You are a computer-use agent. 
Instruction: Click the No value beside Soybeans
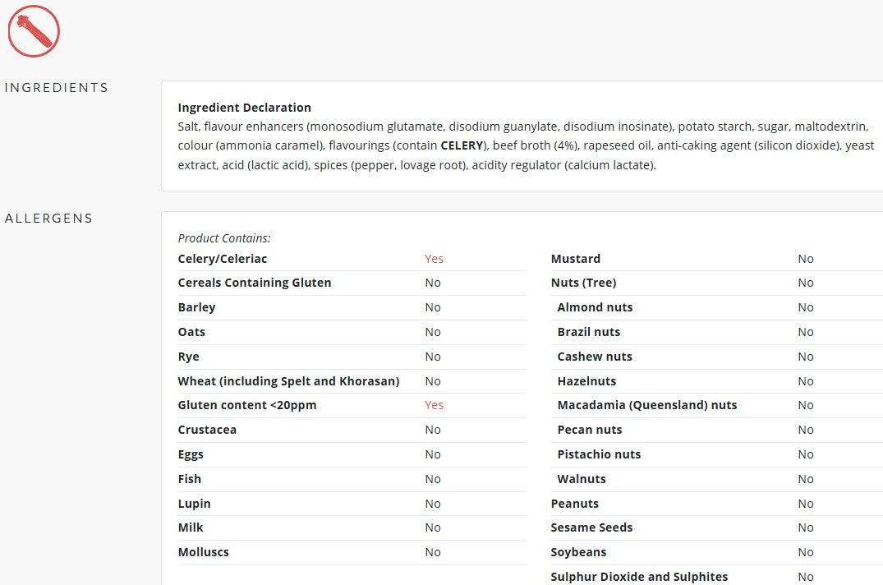pyautogui.click(x=805, y=552)
